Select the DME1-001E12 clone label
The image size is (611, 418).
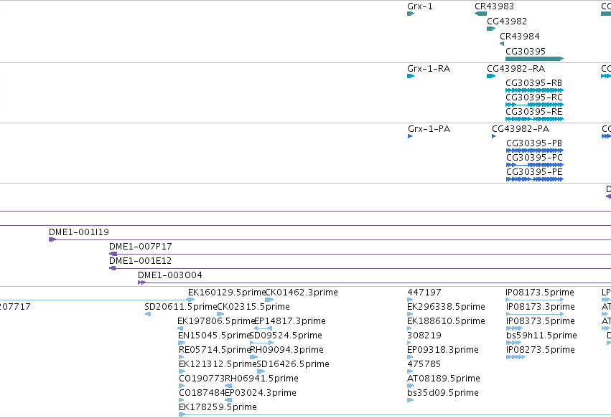(x=140, y=261)
